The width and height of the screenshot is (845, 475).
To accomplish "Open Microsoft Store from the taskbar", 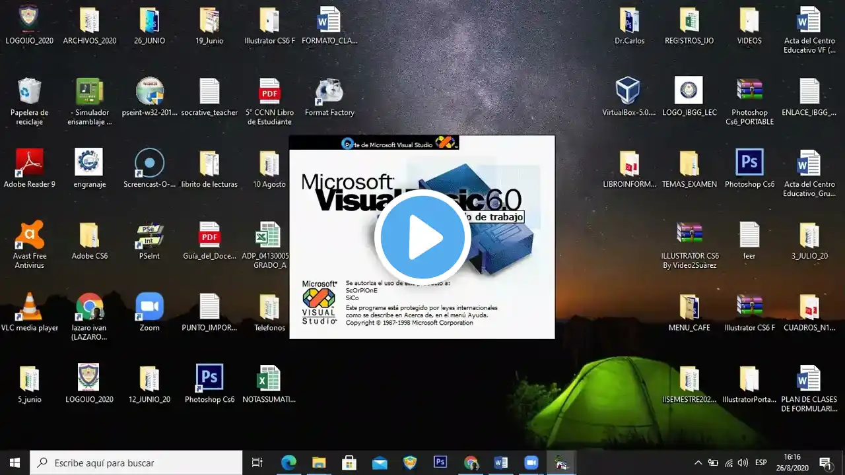I will pos(349,462).
